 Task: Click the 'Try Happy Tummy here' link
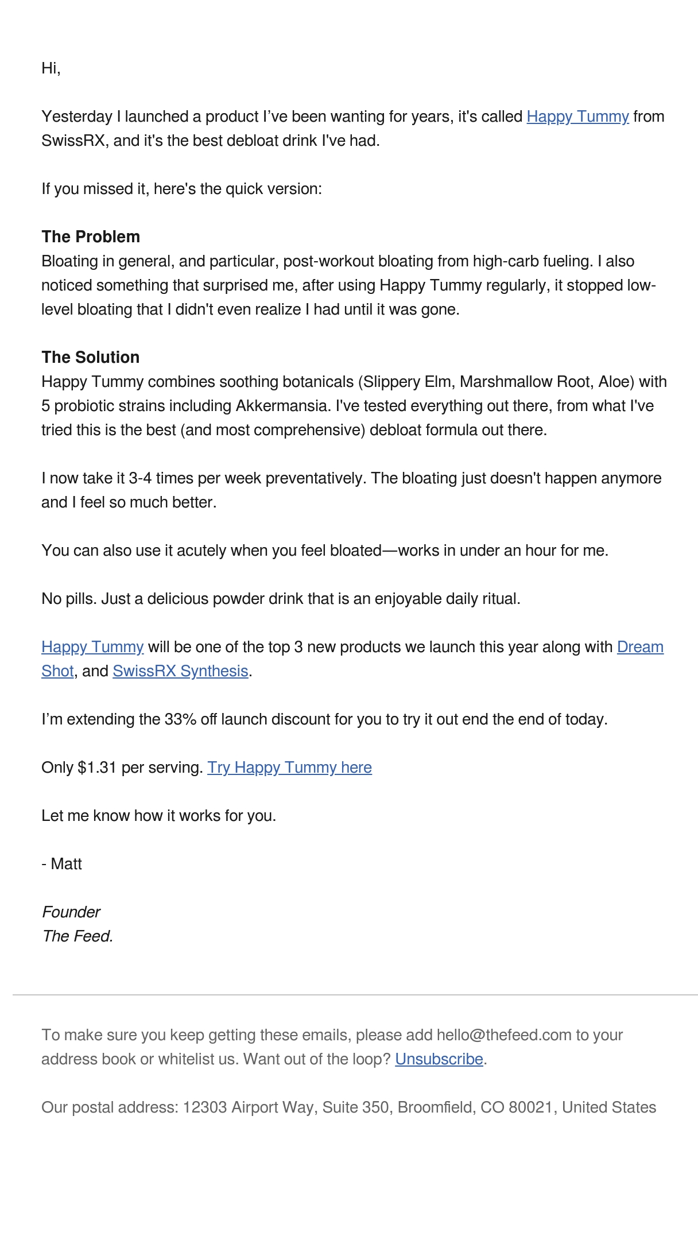coord(289,768)
